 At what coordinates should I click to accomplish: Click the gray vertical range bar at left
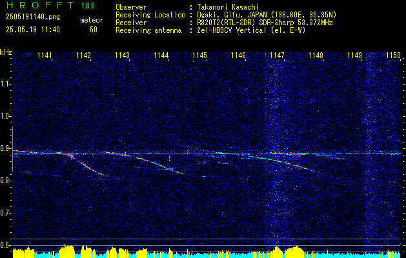pyautogui.click(x=12, y=149)
